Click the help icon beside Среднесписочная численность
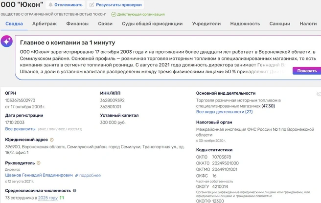The width and height of the screenshot is (321, 203). pyautogui.click(x=74, y=190)
